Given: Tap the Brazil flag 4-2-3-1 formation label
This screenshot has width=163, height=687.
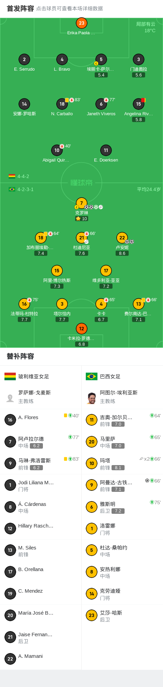Looking at the screenshot, I should click(x=21, y=189).
